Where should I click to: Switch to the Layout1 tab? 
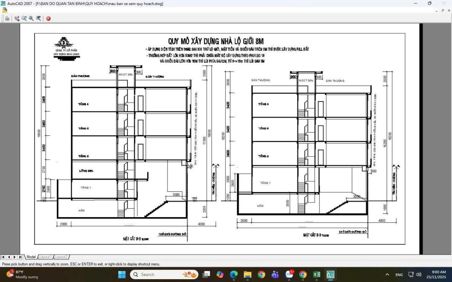point(46,257)
